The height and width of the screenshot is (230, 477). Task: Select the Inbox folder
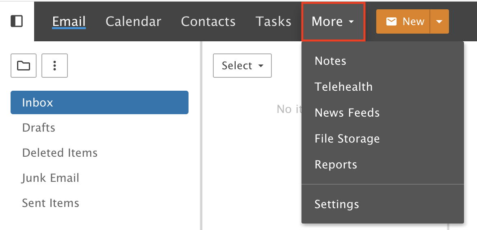pyautogui.click(x=100, y=102)
